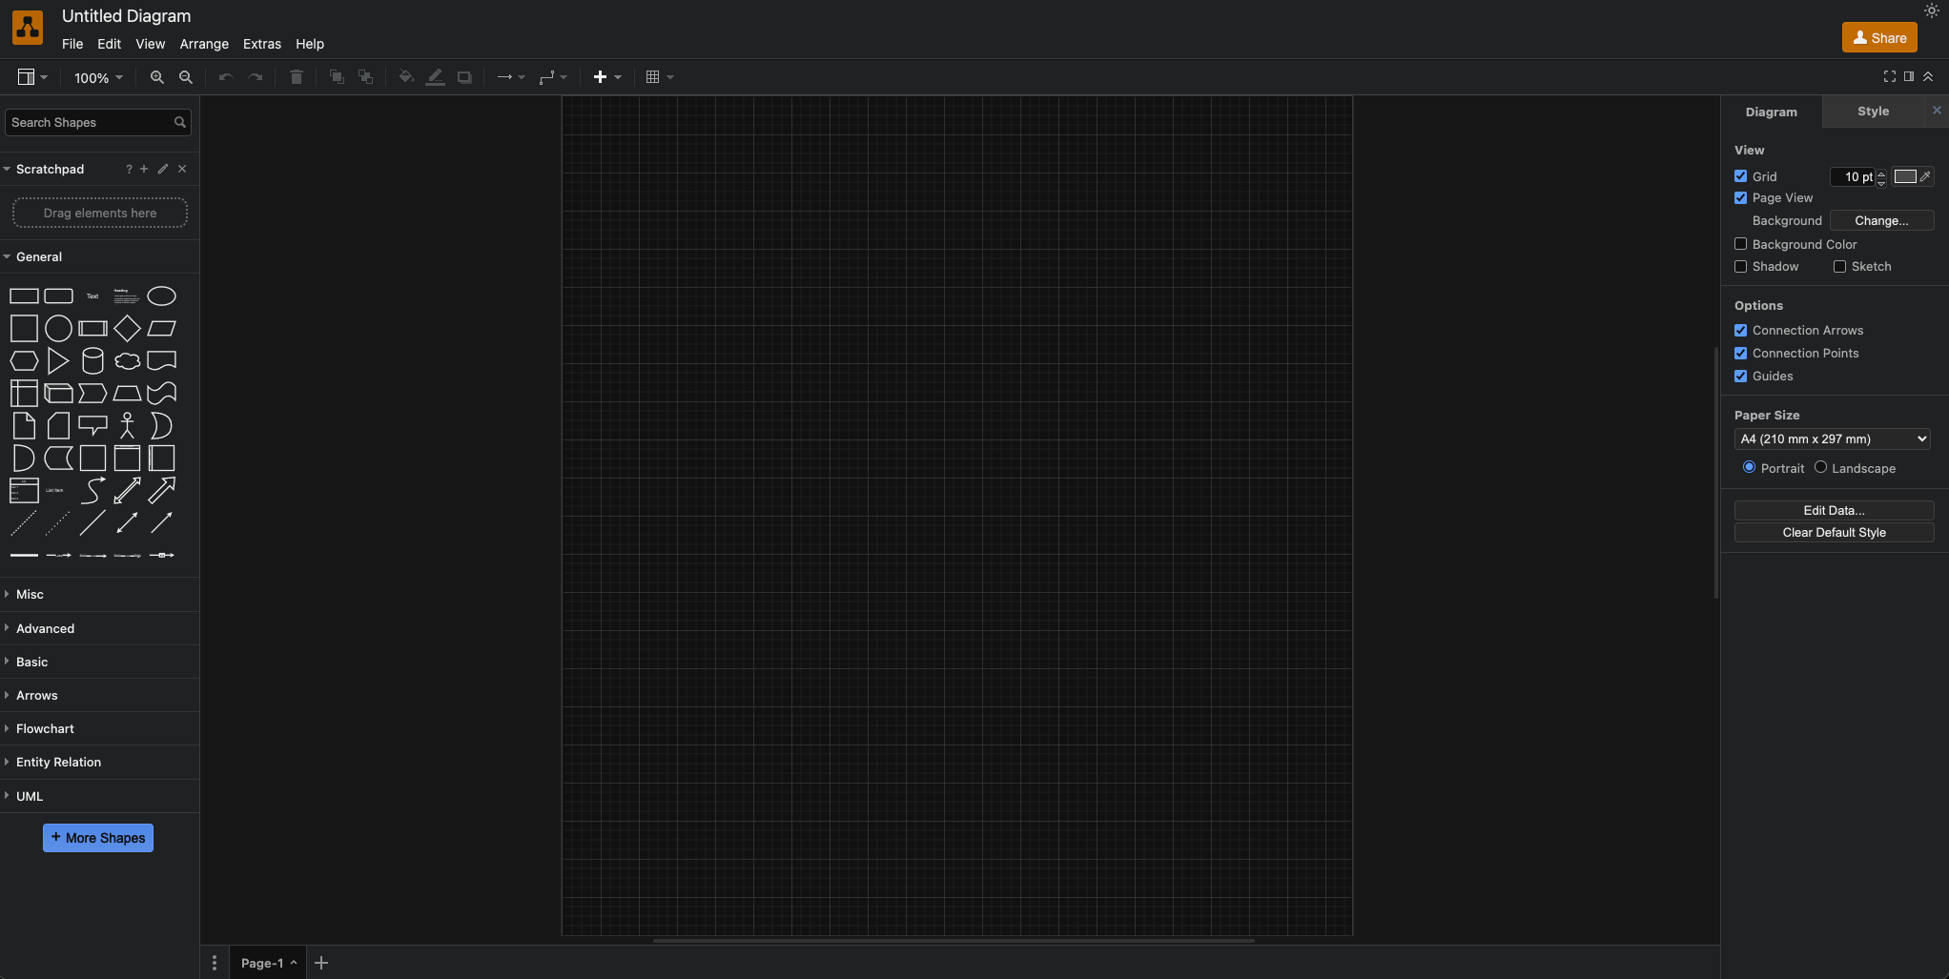
Task: Click the More Shapes button
Action: coord(98,838)
